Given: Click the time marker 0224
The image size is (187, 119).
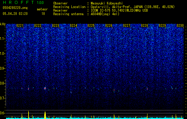Looking at the screenshot, I should 73,26.
